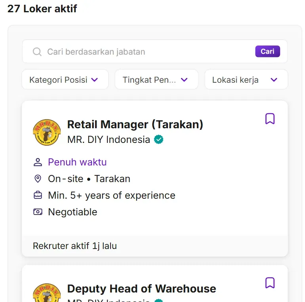Open the Lokasi kerja dropdown
The image size is (305, 302).
tap(246, 80)
